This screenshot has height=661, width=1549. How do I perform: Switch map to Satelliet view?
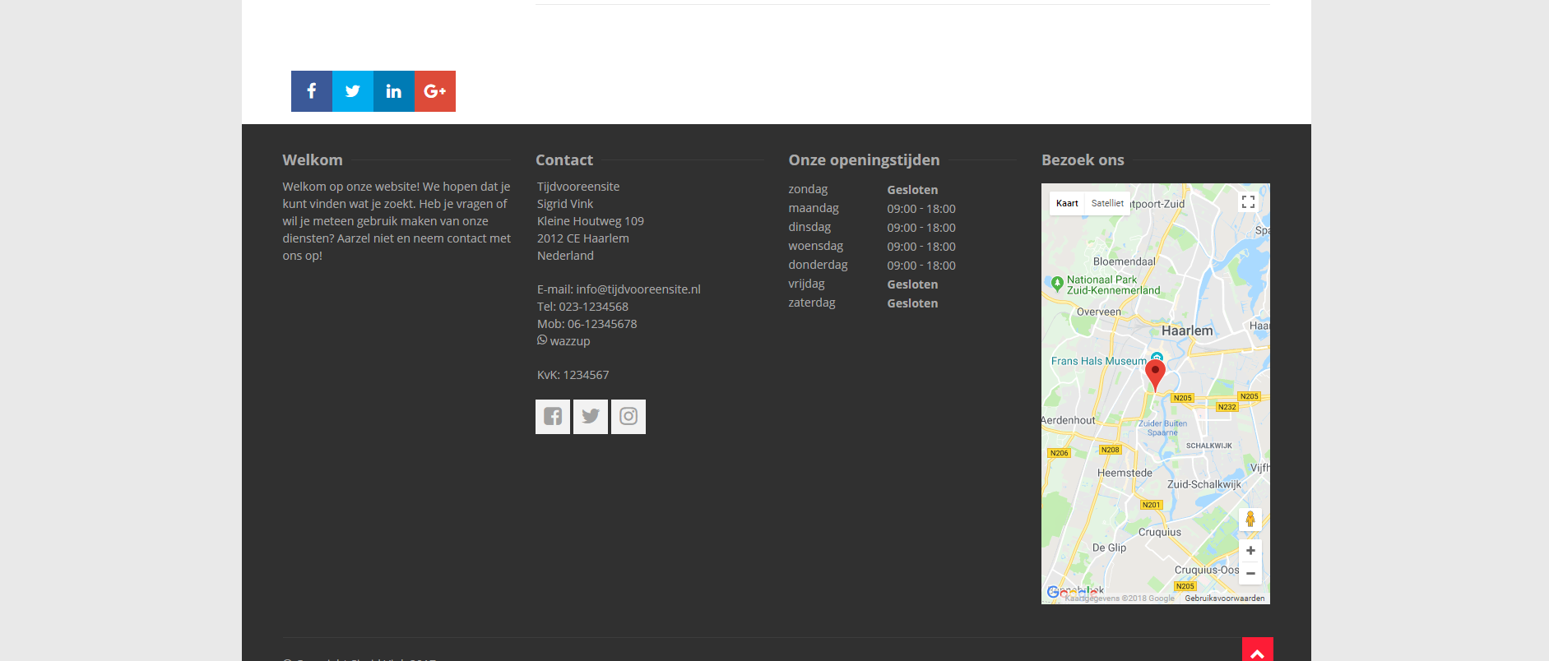[x=1107, y=203]
